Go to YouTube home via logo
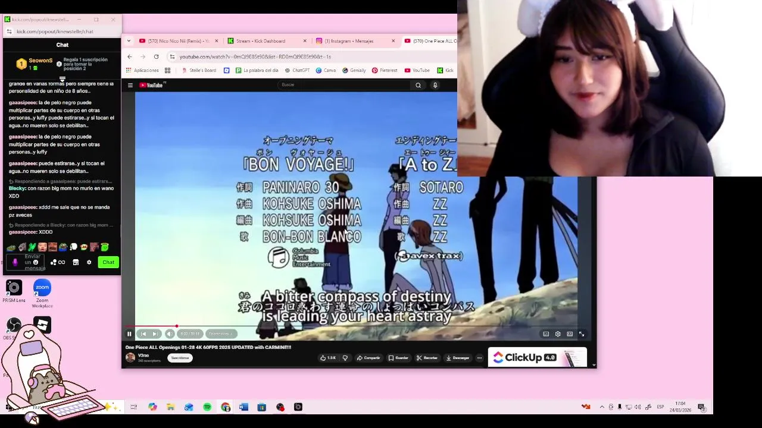Viewport: 762px width, 428px height. tap(152, 85)
